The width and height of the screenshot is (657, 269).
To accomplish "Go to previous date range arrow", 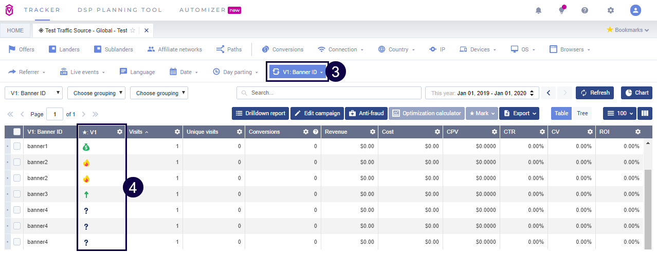I will pos(549,93).
